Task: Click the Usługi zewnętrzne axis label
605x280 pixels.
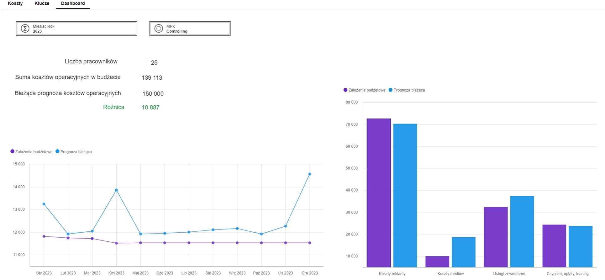Action: (509, 274)
